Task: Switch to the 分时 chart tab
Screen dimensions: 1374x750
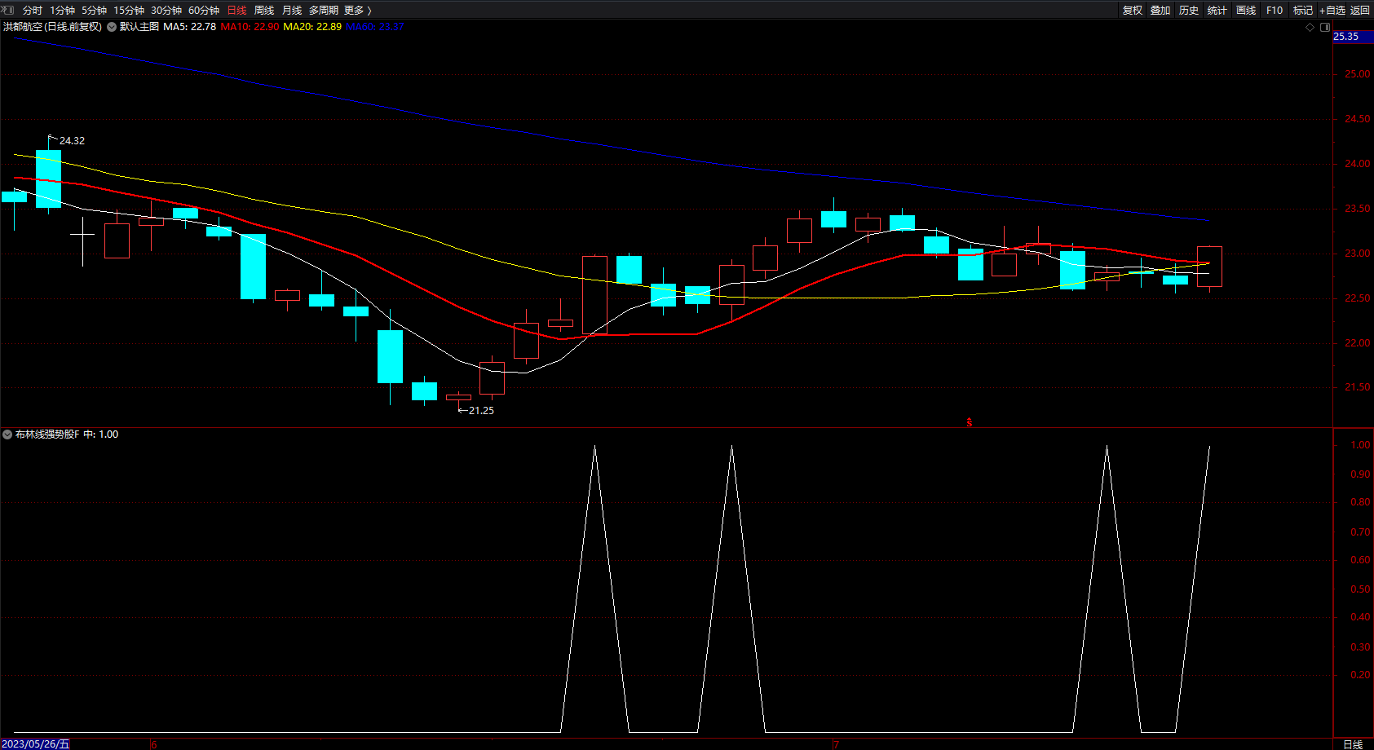Action: (x=33, y=11)
